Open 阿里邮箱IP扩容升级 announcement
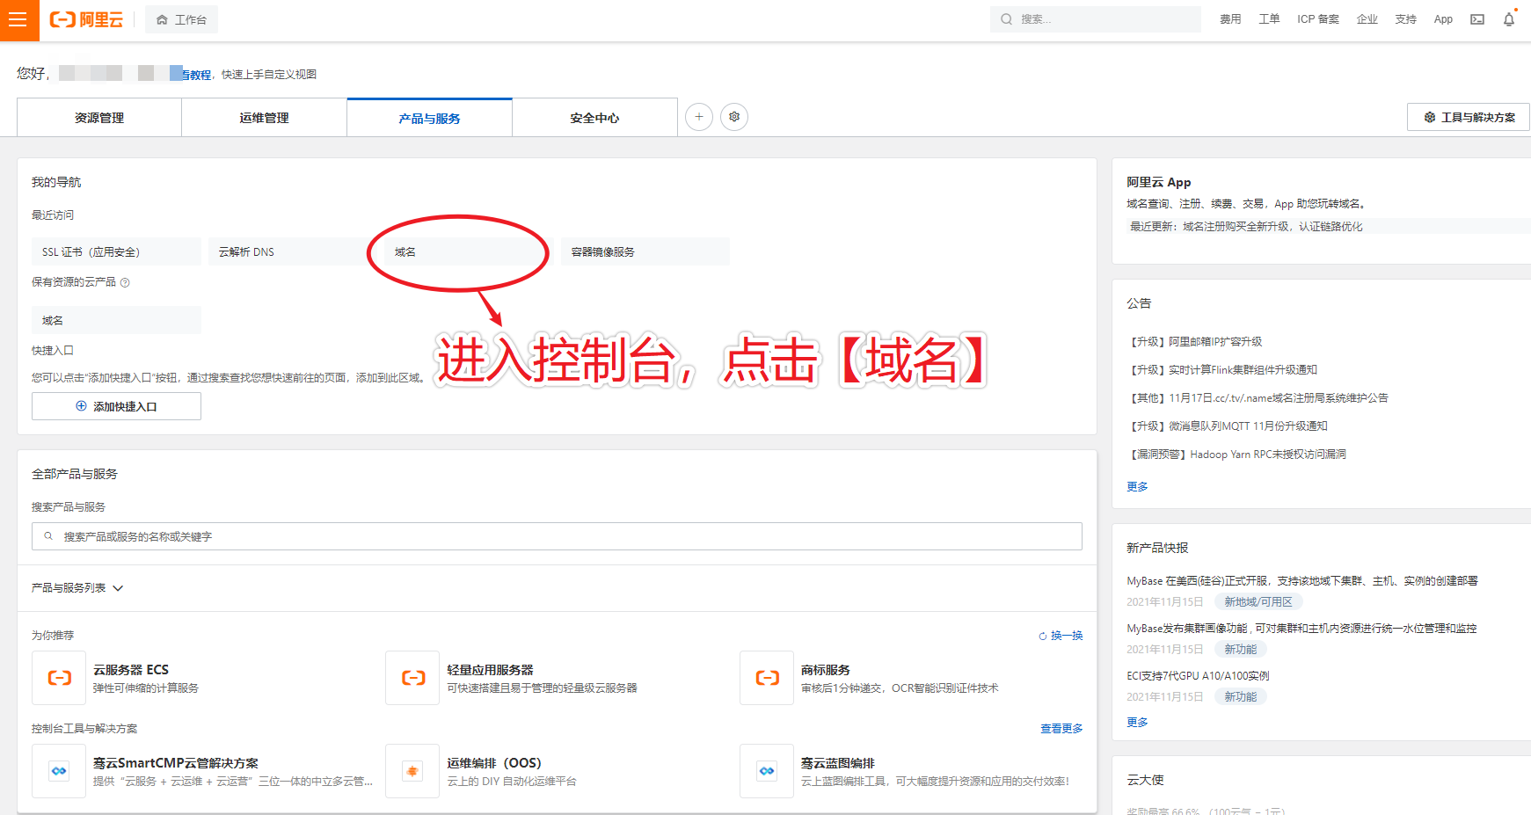The height and width of the screenshot is (815, 1531). [1194, 342]
